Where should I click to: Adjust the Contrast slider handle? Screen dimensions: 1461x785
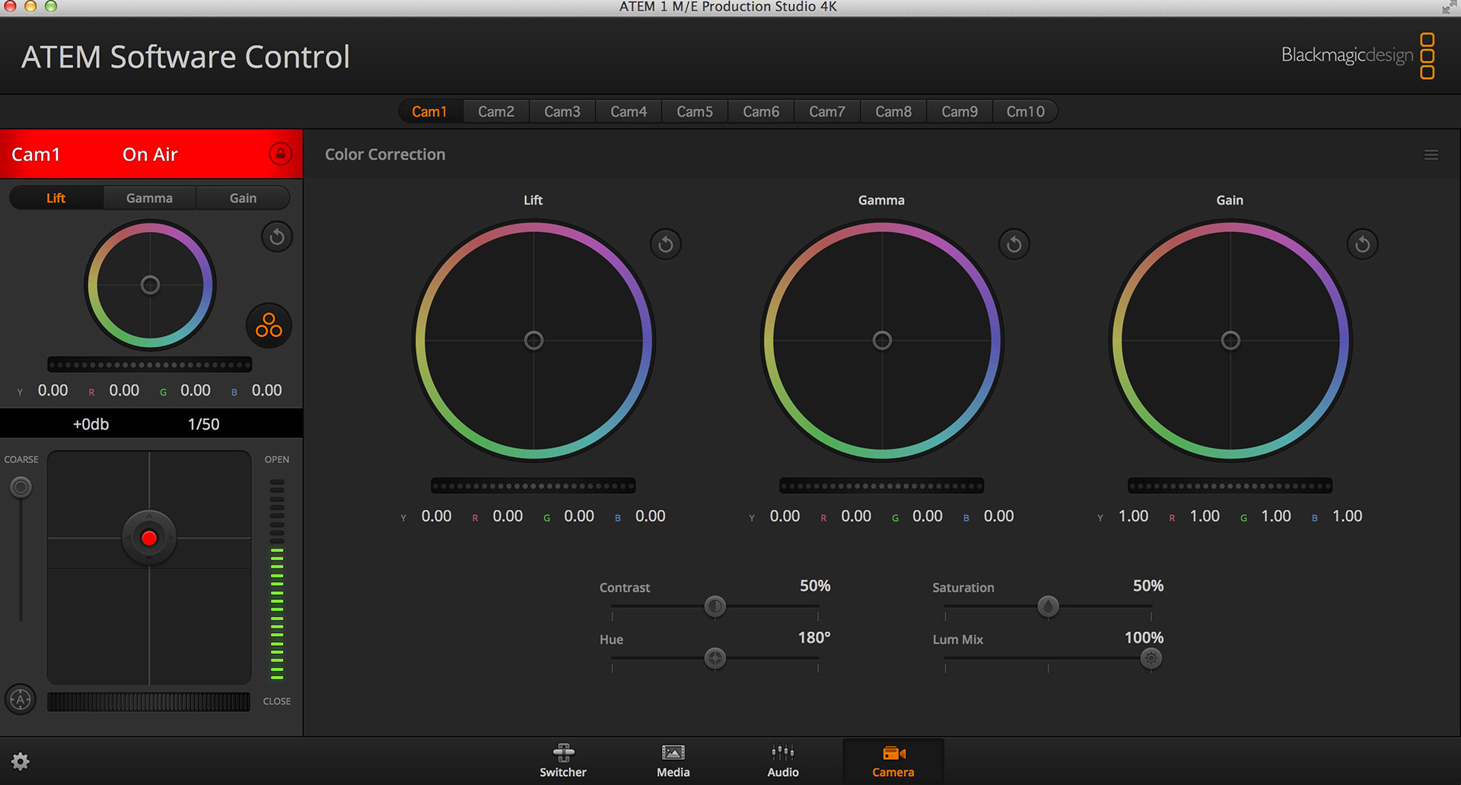714,606
